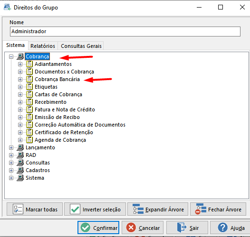The image size is (250, 237).
Task: Expand the Emissão de Recibo node
Action: (20, 117)
